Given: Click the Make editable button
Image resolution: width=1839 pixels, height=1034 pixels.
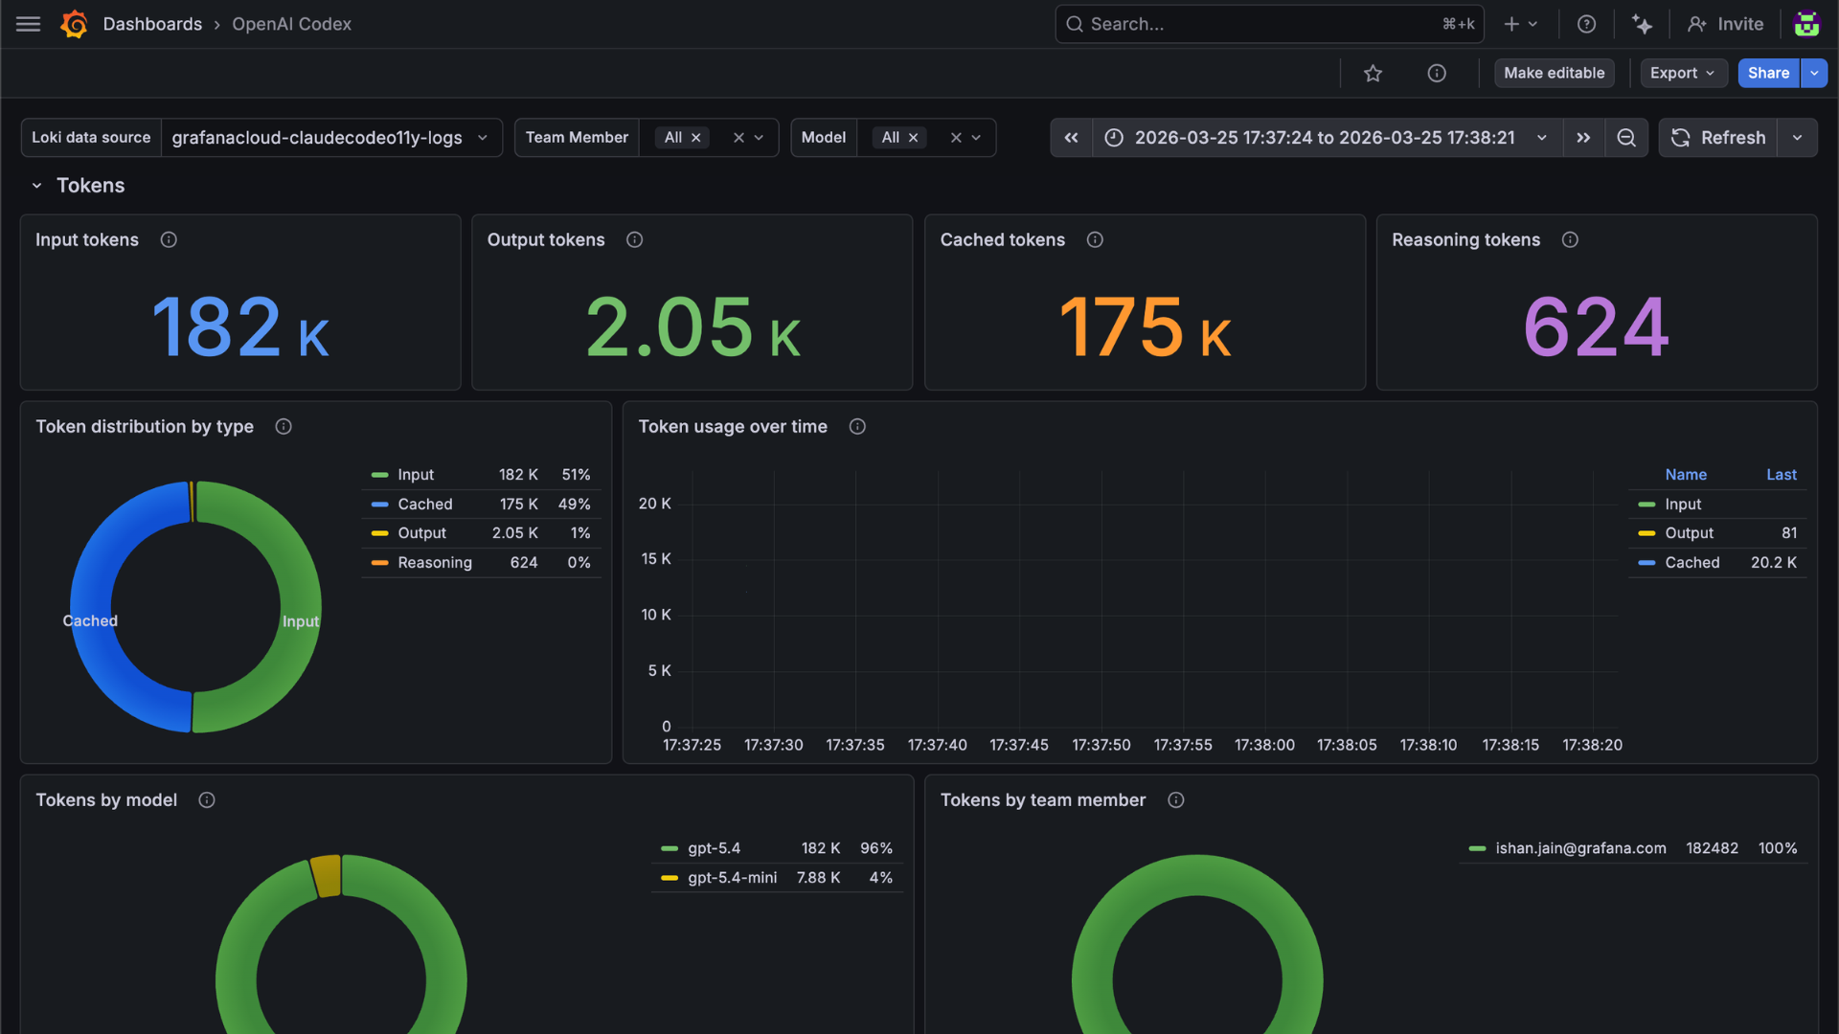Looking at the screenshot, I should pos(1554,74).
